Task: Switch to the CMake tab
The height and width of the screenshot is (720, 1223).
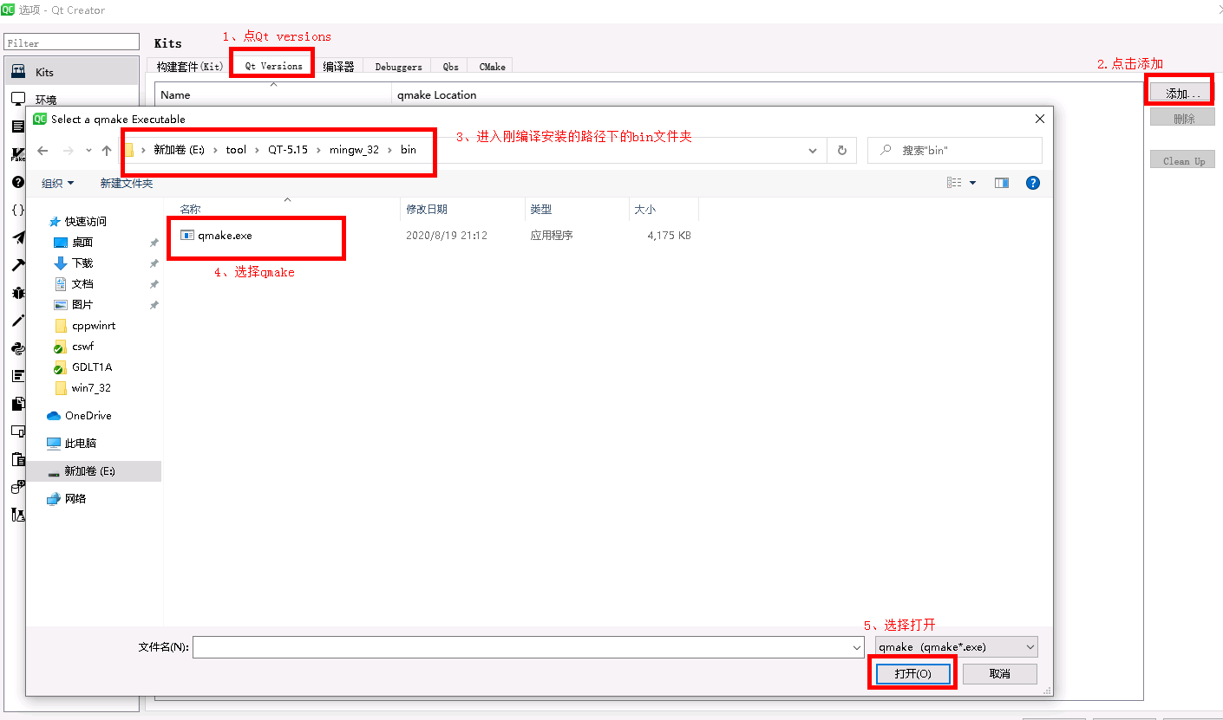Action: pos(491,66)
